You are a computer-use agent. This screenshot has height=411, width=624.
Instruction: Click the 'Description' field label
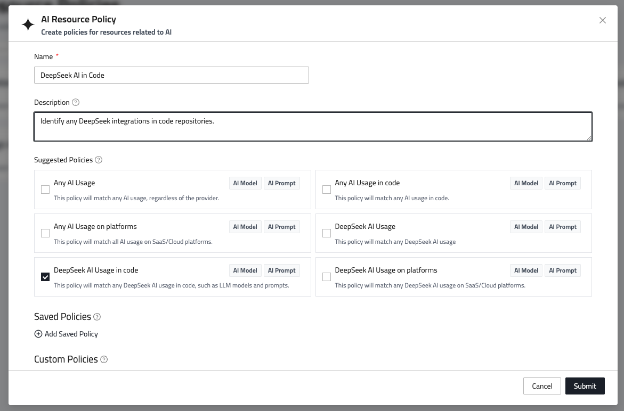[x=52, y=102]
